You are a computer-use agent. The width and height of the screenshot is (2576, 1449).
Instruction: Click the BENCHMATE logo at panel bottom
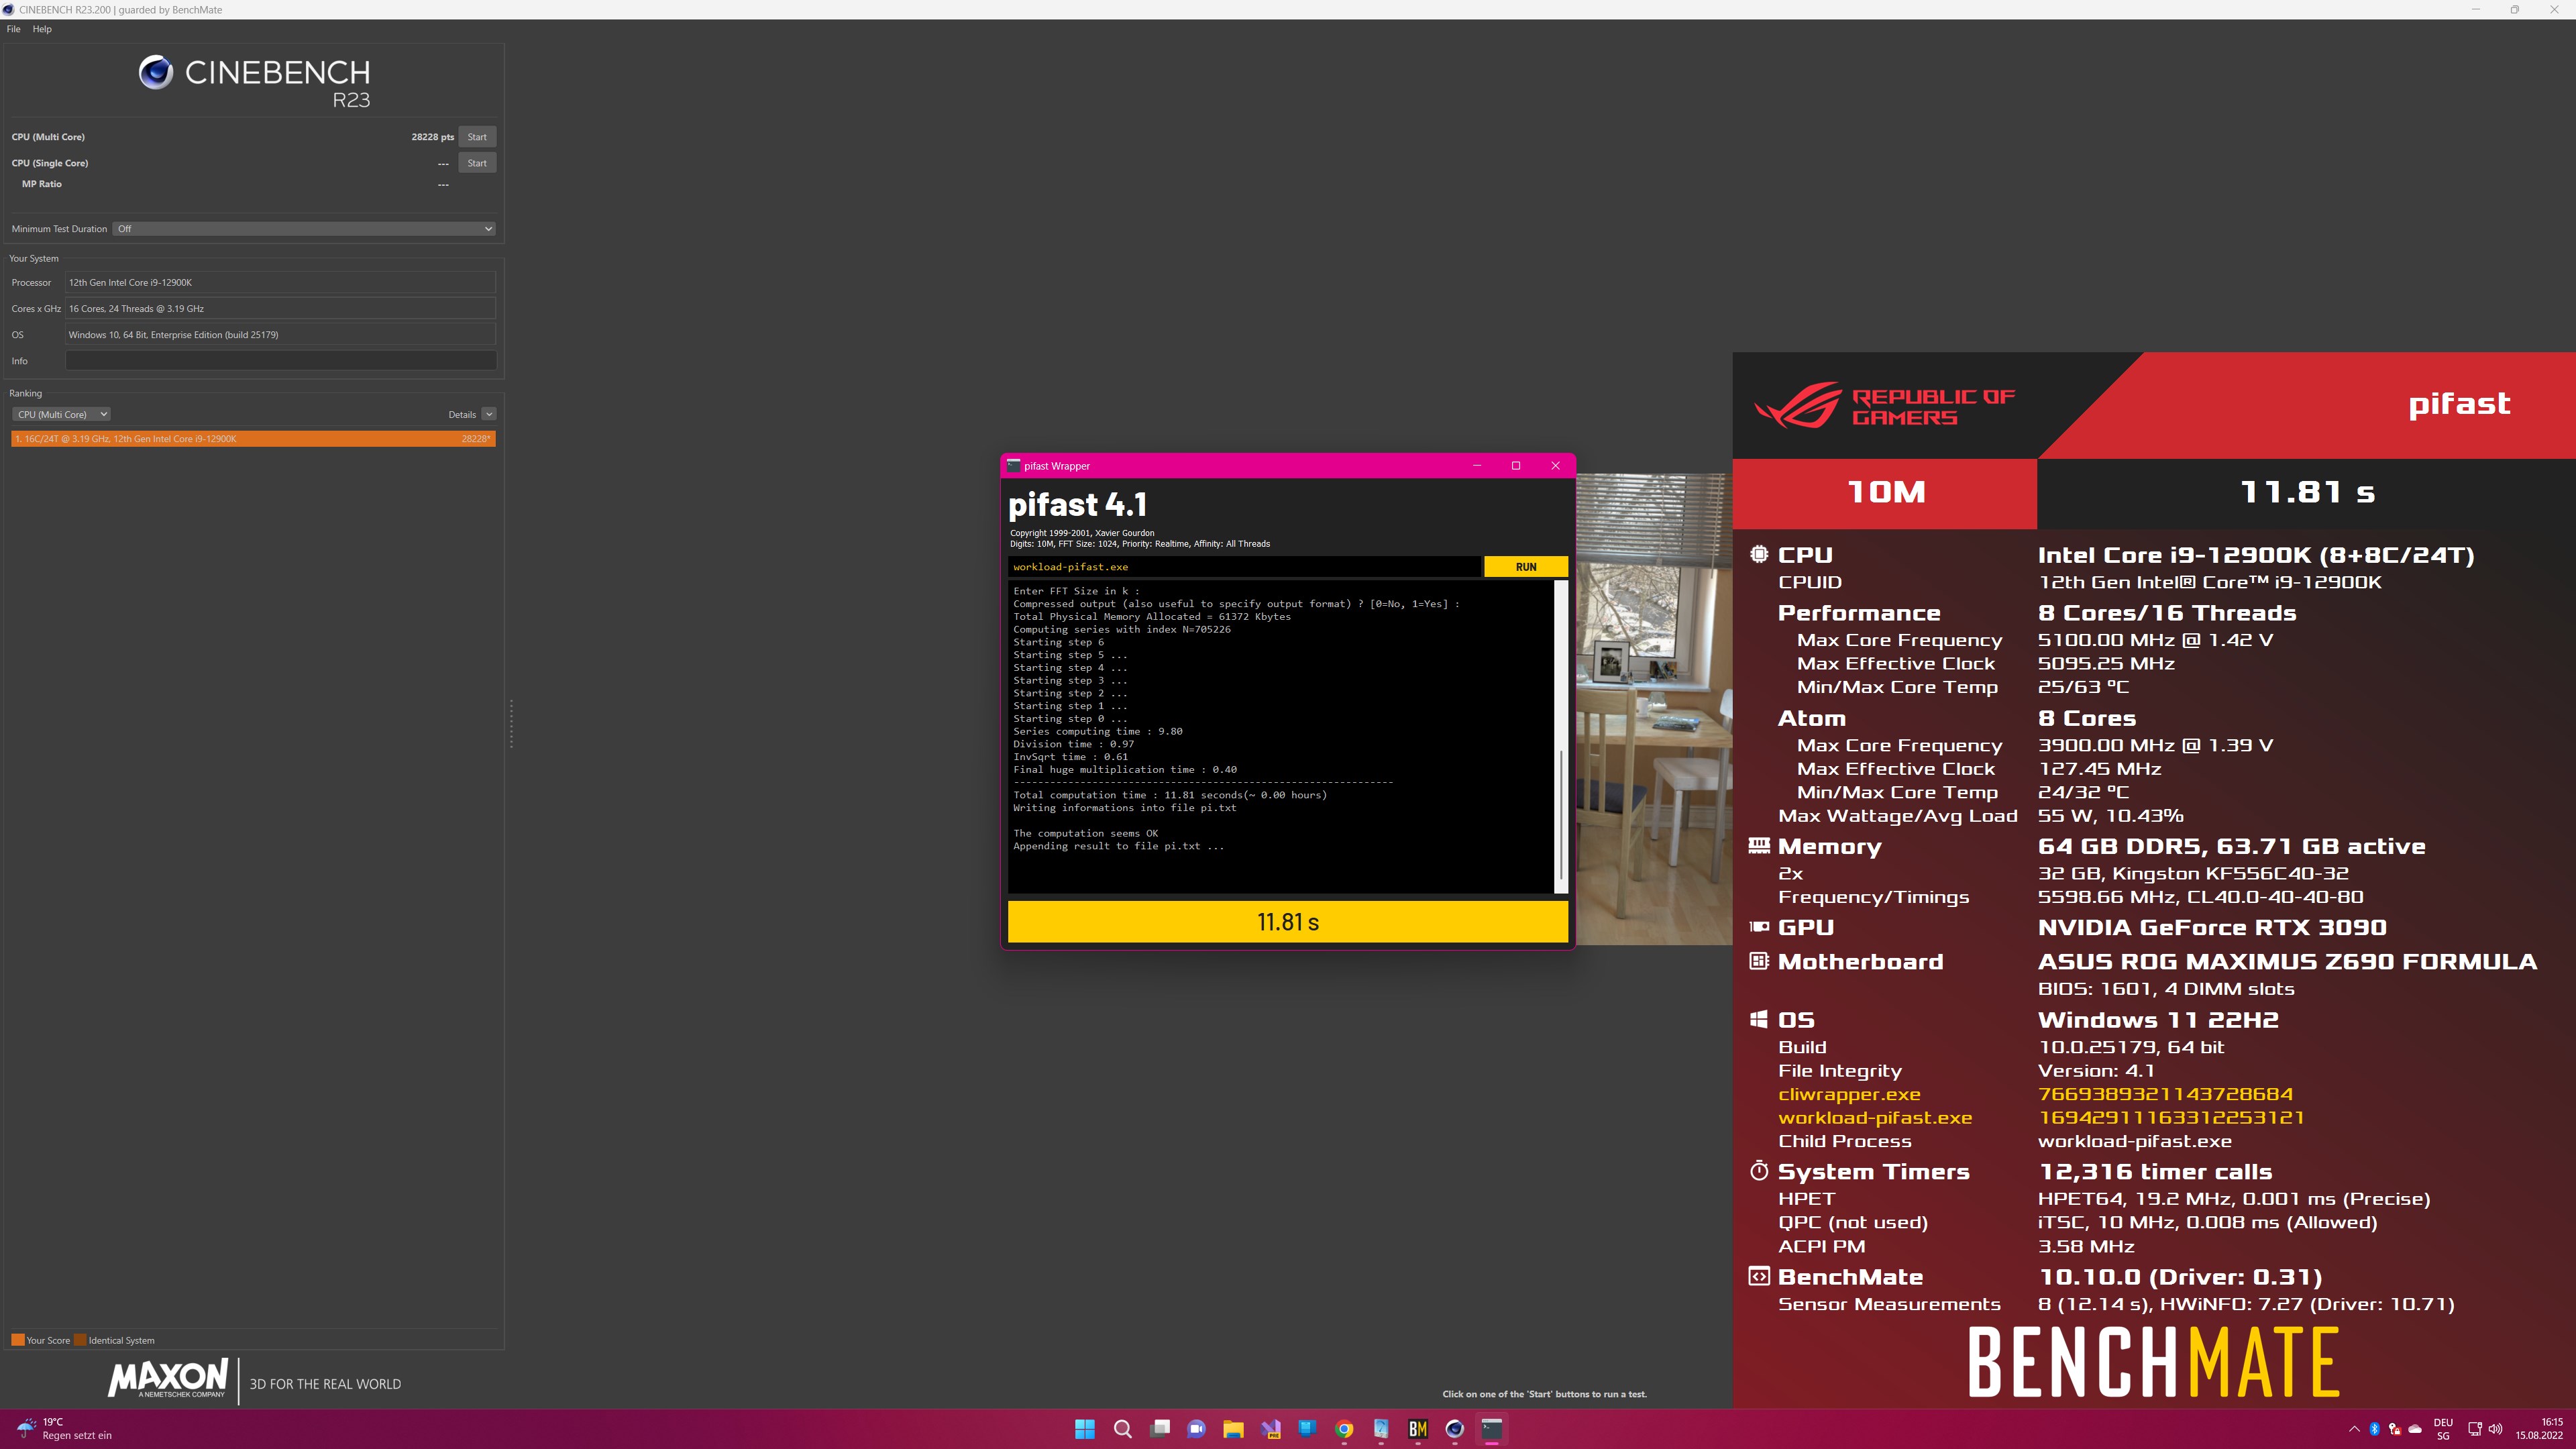pos(2153,1362)
